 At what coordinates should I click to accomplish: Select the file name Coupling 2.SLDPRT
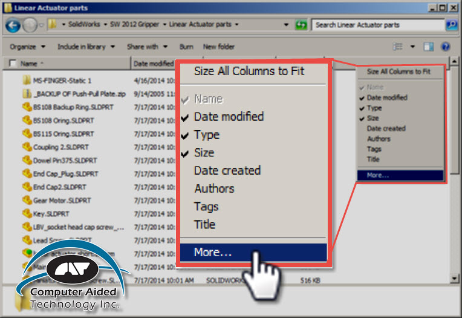[x=60, y=147]
